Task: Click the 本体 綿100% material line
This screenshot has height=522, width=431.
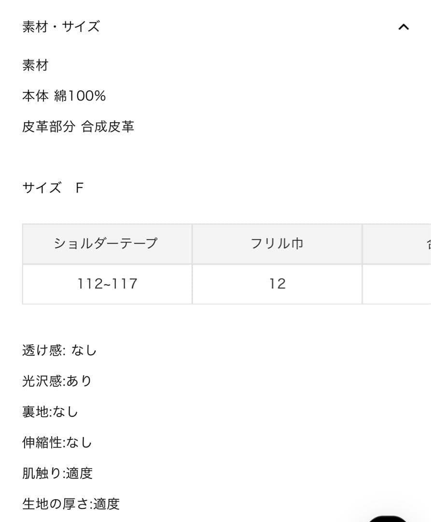Action: (x=64, y=96)
